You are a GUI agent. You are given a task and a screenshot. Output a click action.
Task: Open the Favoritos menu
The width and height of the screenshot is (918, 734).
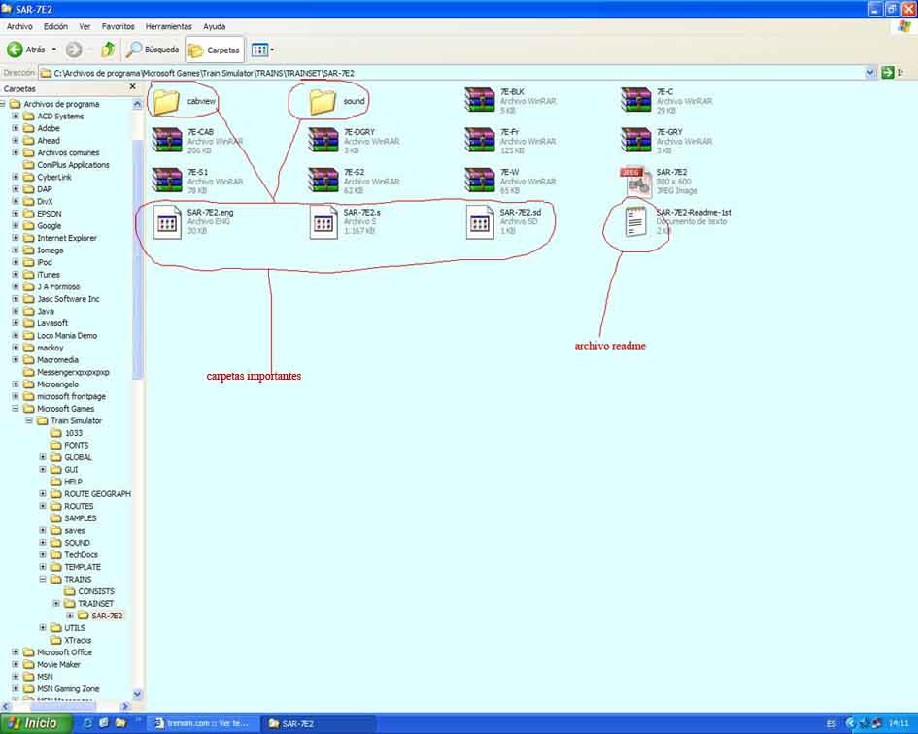(119, 26)
